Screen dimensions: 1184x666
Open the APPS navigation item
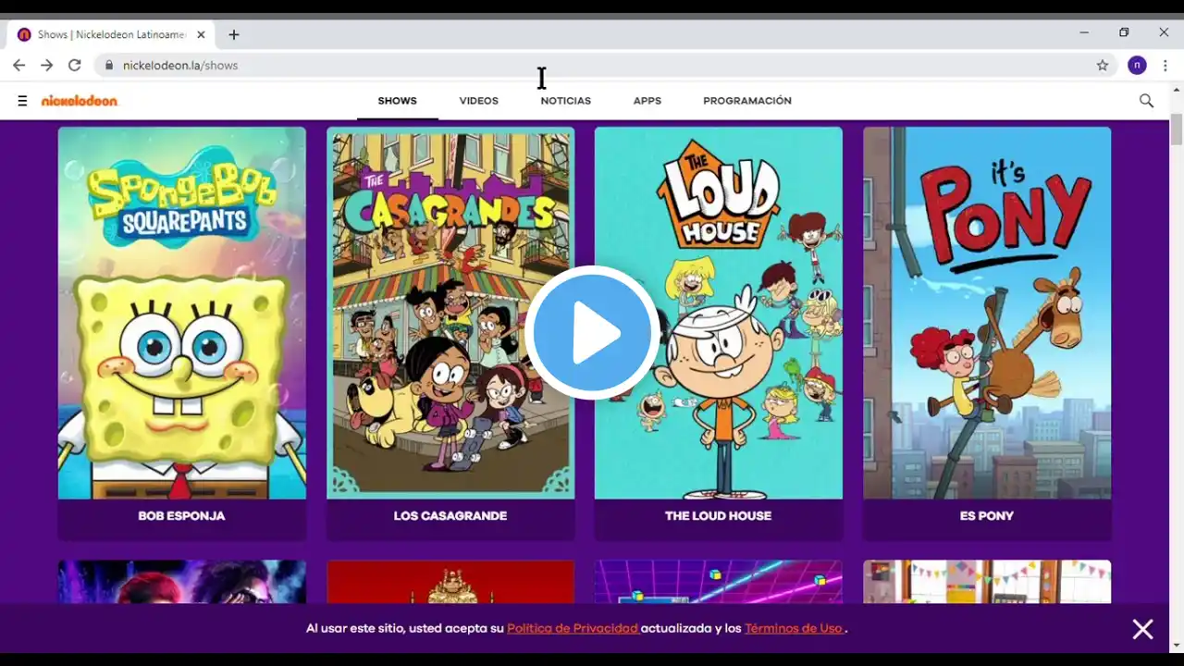(647, 101)
